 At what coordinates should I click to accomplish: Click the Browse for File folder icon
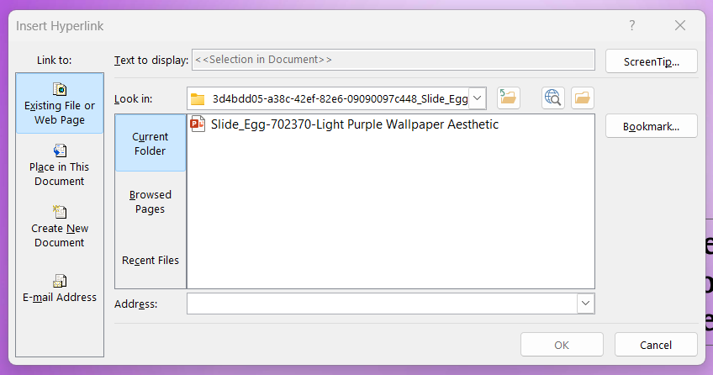(x=583, y=98)
